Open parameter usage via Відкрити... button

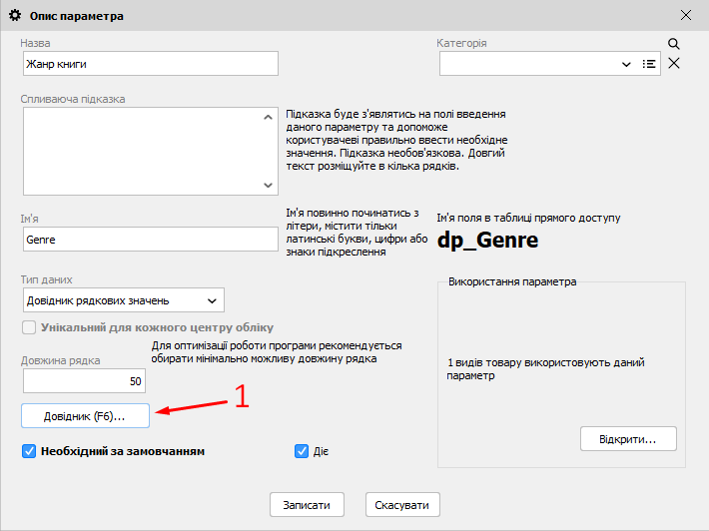(627, 439)
